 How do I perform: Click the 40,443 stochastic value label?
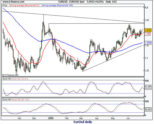click(x=148, y=110)
